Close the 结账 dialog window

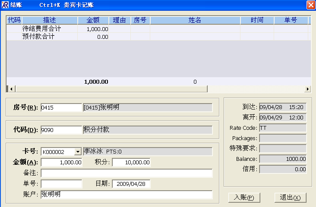point(310,5)
